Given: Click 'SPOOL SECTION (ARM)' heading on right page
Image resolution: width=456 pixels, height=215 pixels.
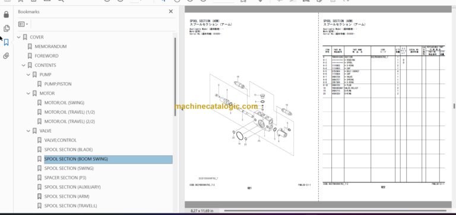Looking at the screenshot, I should pos(338,21).
